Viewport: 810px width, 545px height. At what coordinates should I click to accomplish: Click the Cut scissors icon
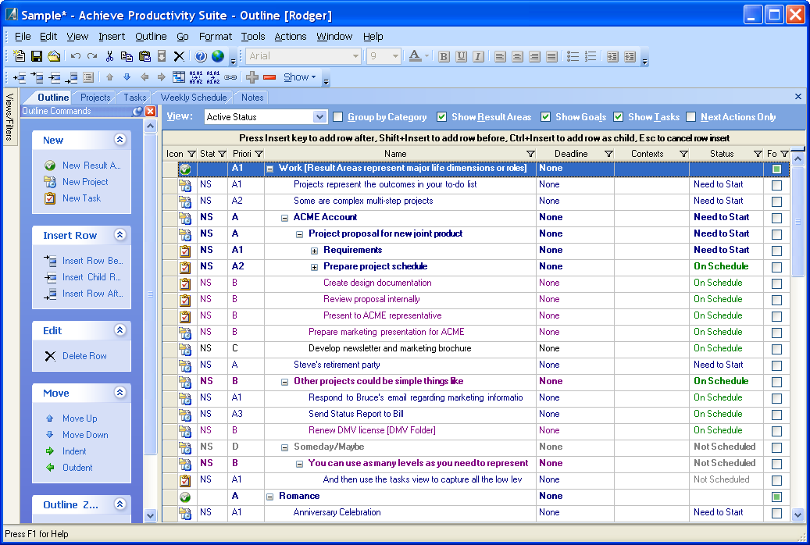coord(109,56)
